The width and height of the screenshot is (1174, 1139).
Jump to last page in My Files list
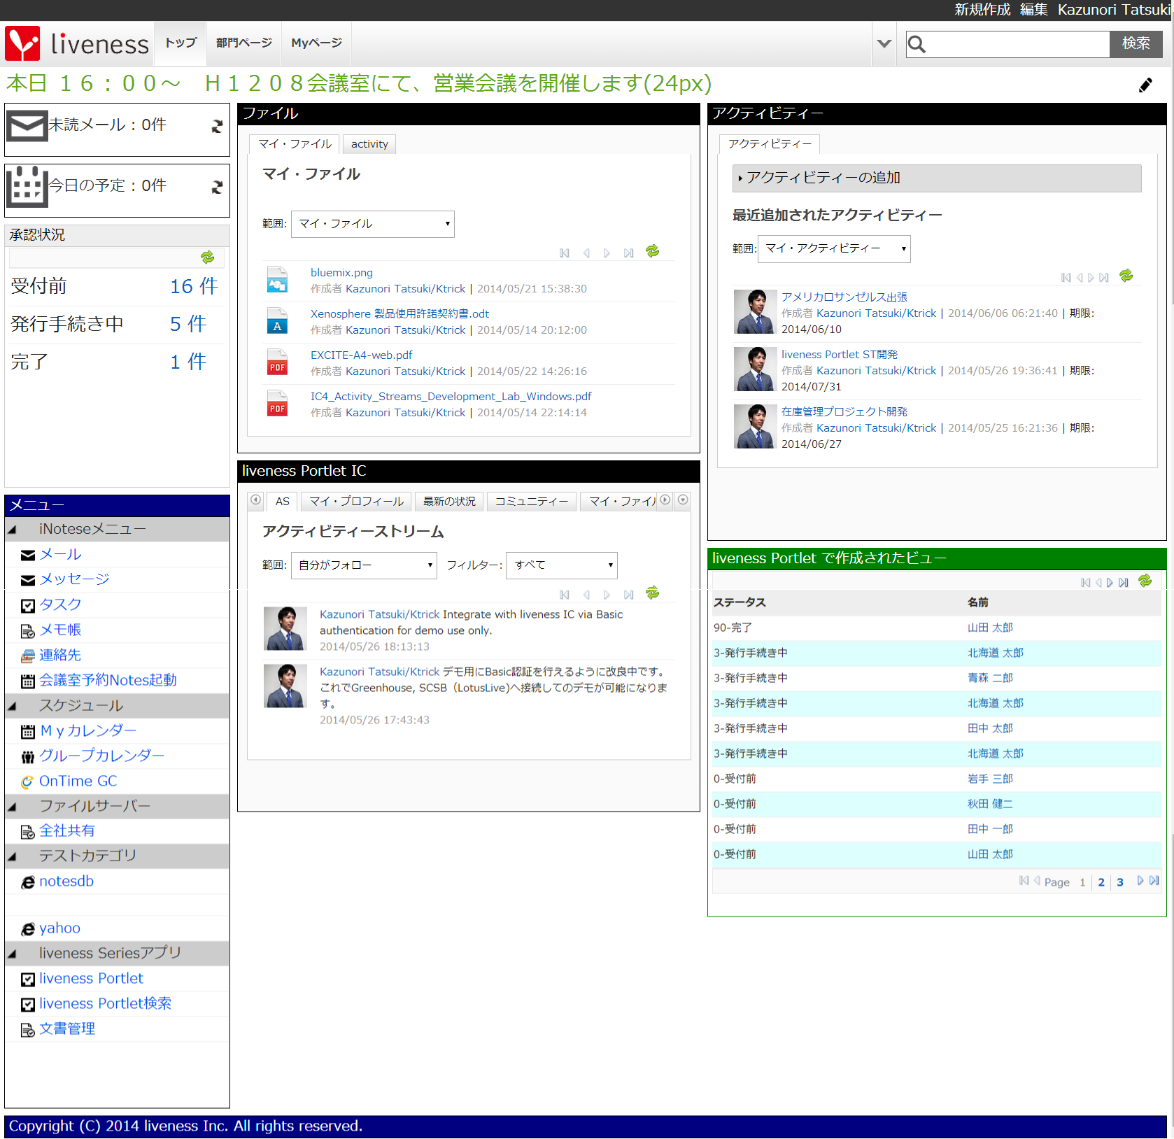pyautogui.click(x=629, y=253)
